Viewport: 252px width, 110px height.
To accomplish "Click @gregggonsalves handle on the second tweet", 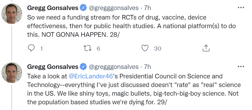I will [x=114, y=67].
